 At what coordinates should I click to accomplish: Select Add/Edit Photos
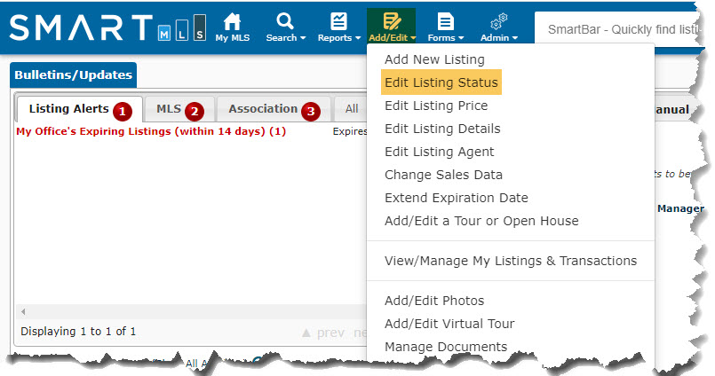(x=434, y=301)
